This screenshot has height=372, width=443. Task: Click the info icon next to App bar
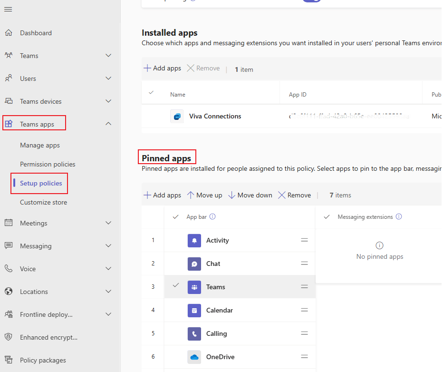coord(212,216)
